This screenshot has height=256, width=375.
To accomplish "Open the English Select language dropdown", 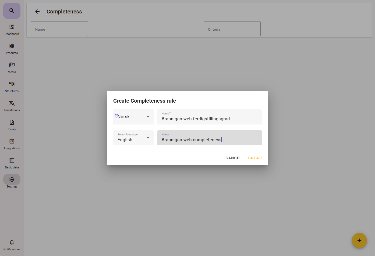I will click(133, 138).
